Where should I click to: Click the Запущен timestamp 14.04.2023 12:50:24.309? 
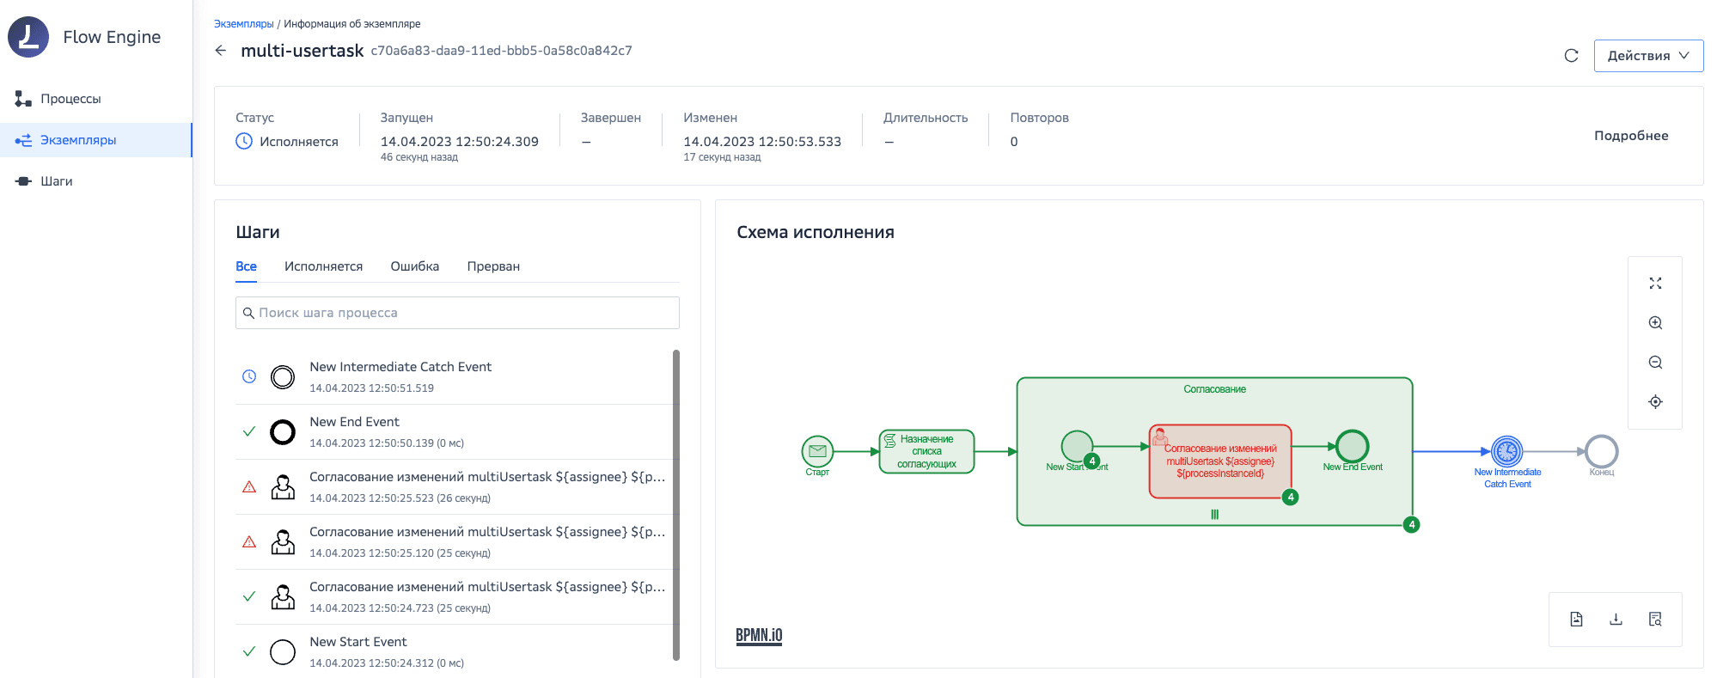pyautogui.click(x=460, y=142)
